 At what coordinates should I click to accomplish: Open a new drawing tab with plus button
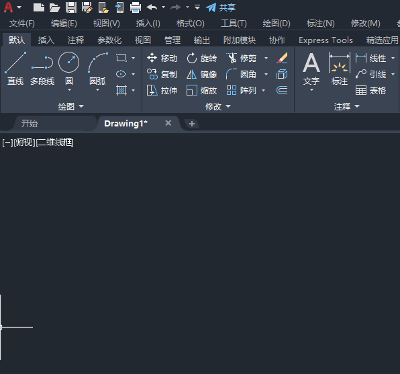coord(192,124)
